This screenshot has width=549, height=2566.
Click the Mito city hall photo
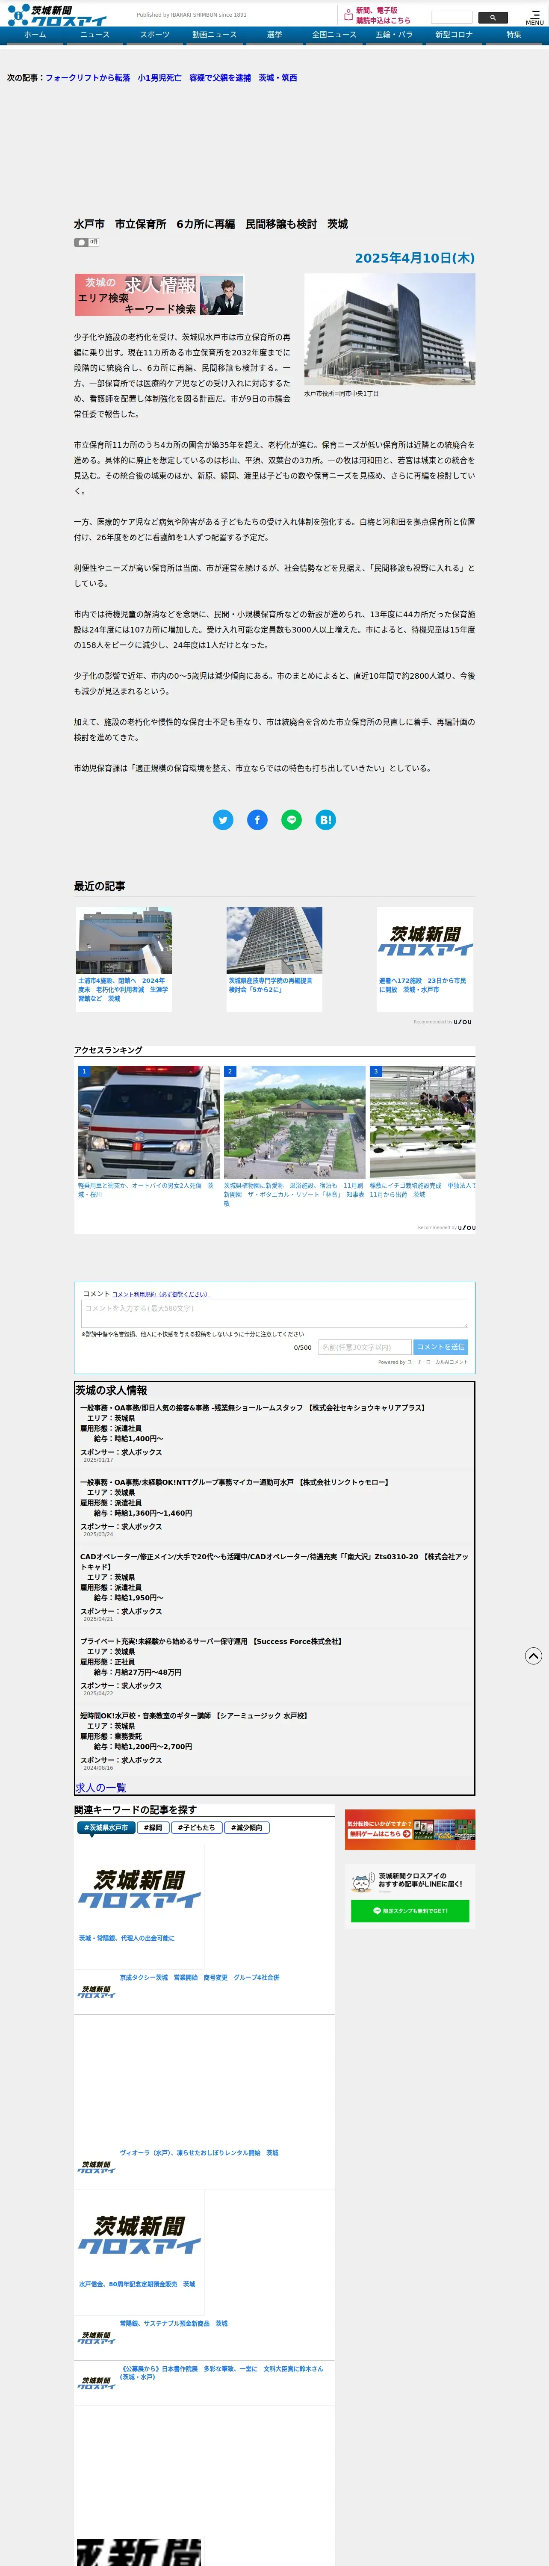coord(390,330)
